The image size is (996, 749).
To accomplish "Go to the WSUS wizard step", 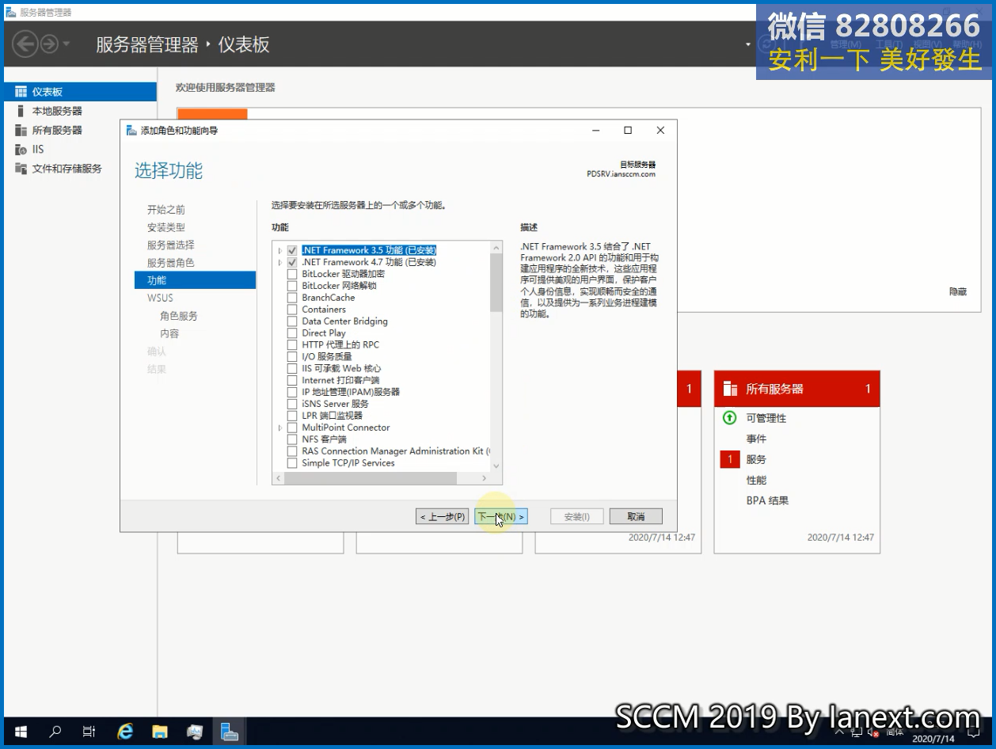I will pyautogui.click(x=160, y=298).
